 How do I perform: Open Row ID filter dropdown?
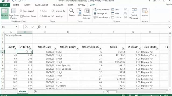[x=16, y=49]
